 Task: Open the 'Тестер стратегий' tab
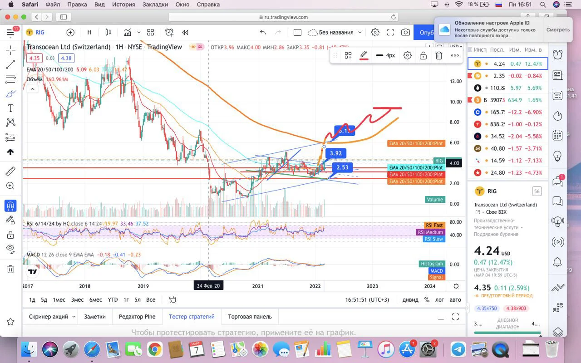click(192, 317)
